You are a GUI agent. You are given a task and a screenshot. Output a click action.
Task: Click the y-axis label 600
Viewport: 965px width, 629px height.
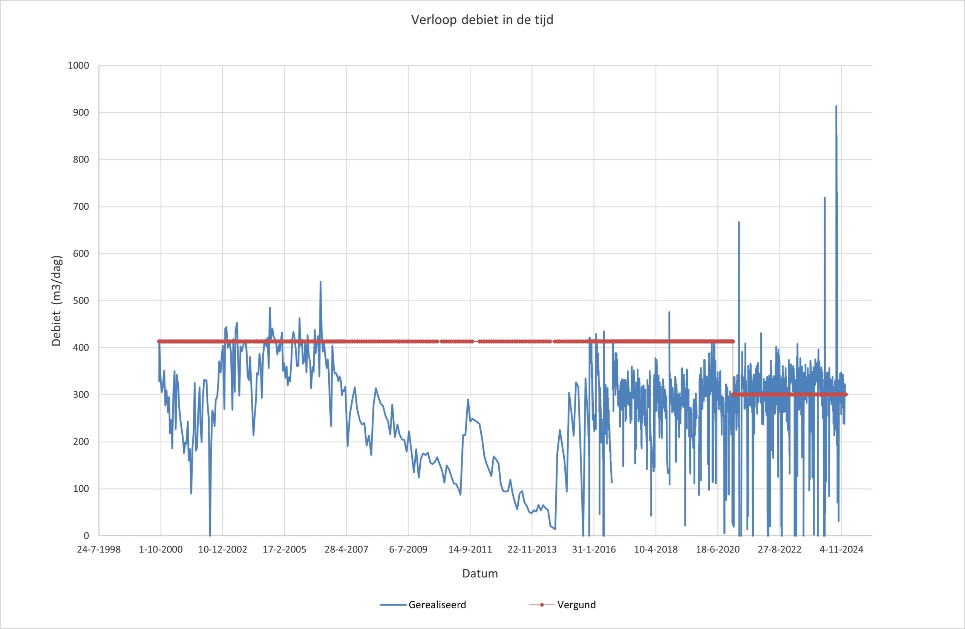81,254
